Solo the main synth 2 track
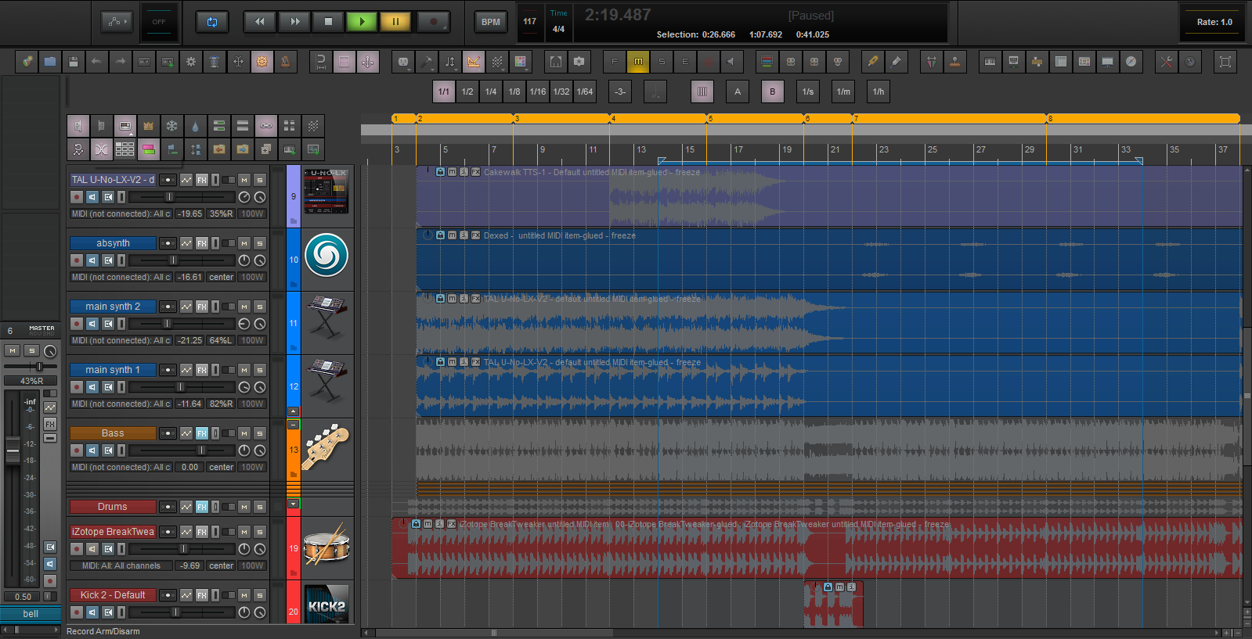The height and width of the screenshot is (639, 1252). pos(260,307)
